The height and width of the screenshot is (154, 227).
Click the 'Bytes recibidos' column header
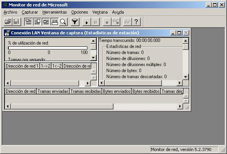tap(146, 91)
